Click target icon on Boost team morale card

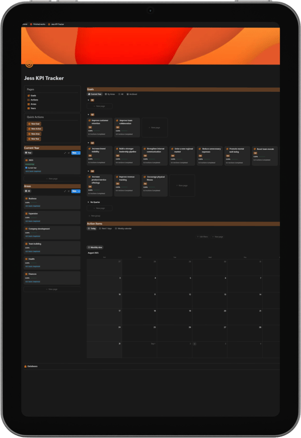[x=255, y=149]
